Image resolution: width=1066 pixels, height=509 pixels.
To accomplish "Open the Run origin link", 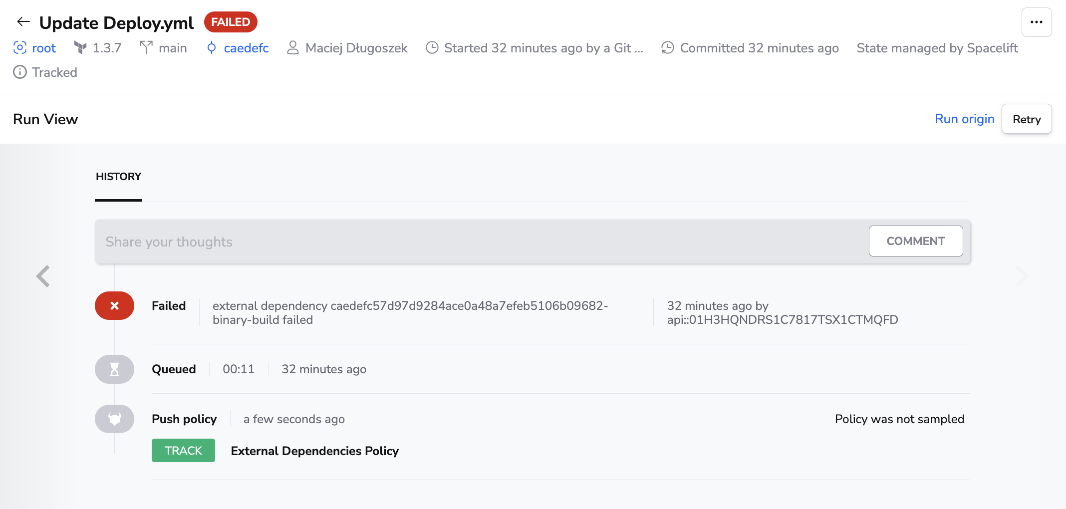I will 964,119.
